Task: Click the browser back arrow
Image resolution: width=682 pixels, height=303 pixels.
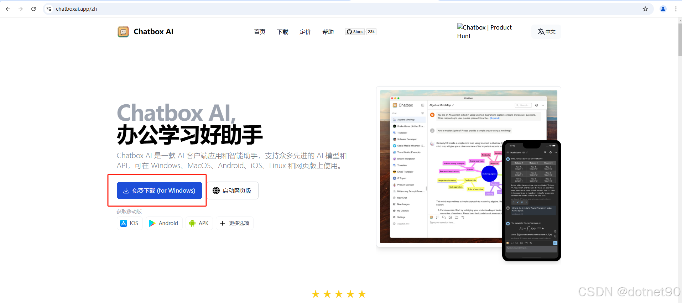Action: [8, 9]
